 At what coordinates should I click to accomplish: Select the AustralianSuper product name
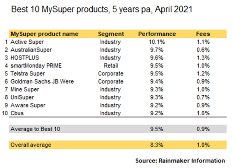pyautogui.click(x=31, y=50)
